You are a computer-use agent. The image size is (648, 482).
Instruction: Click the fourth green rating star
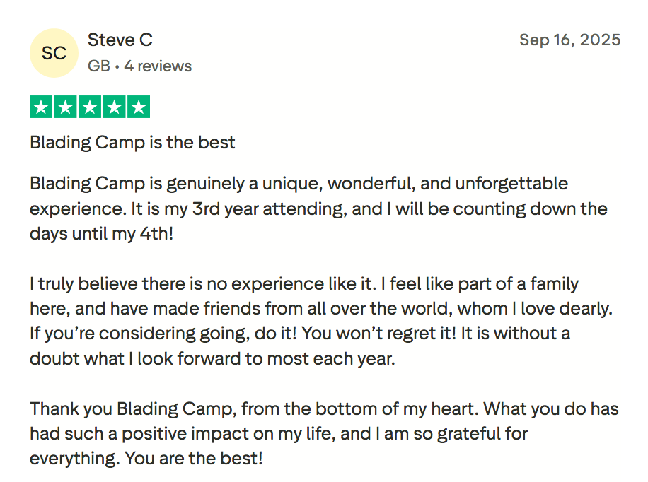114,107
